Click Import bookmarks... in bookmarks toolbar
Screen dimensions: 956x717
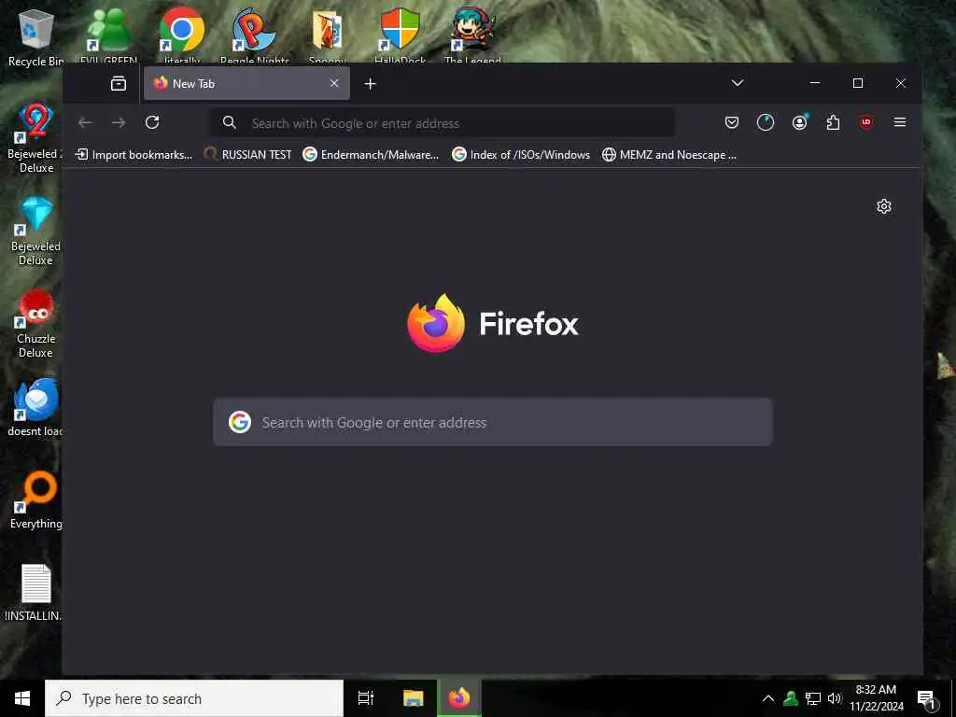click(133, 155)
